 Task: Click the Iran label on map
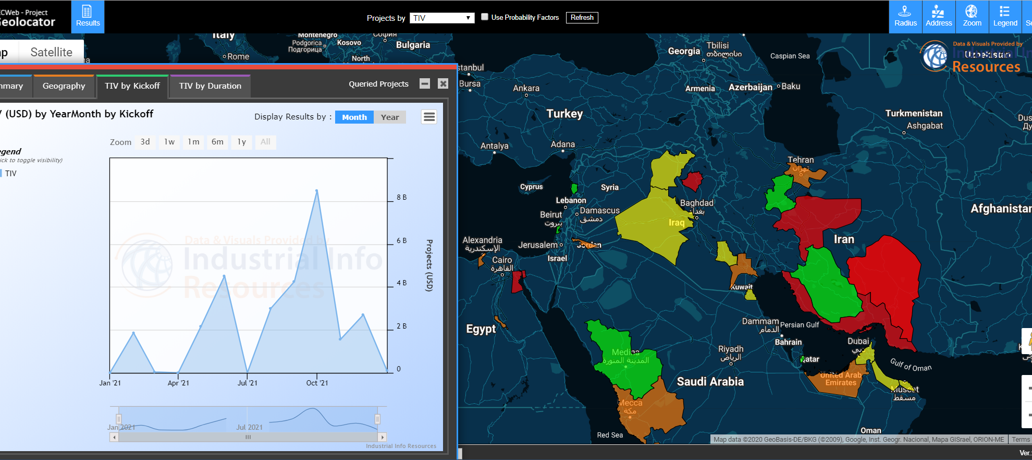point(844,239)
